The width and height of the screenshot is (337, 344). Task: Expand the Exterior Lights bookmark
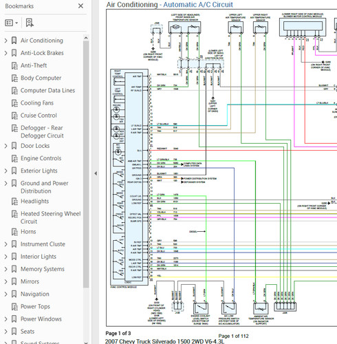(6, 171)
